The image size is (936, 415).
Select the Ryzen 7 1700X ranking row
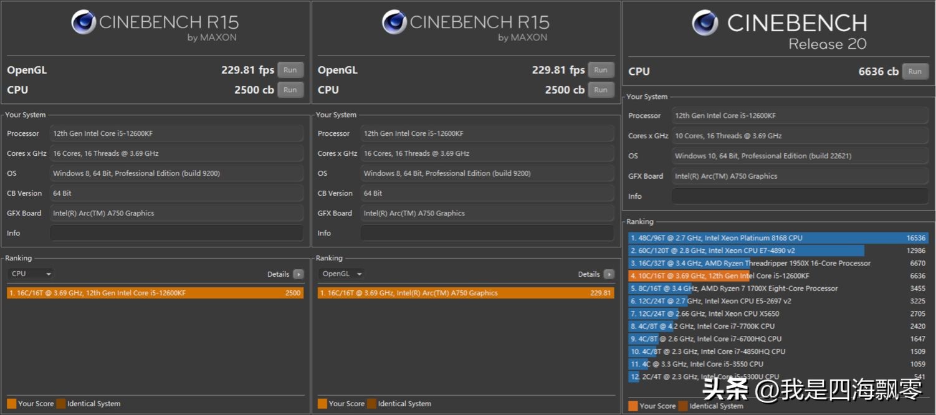pos(778,289)
